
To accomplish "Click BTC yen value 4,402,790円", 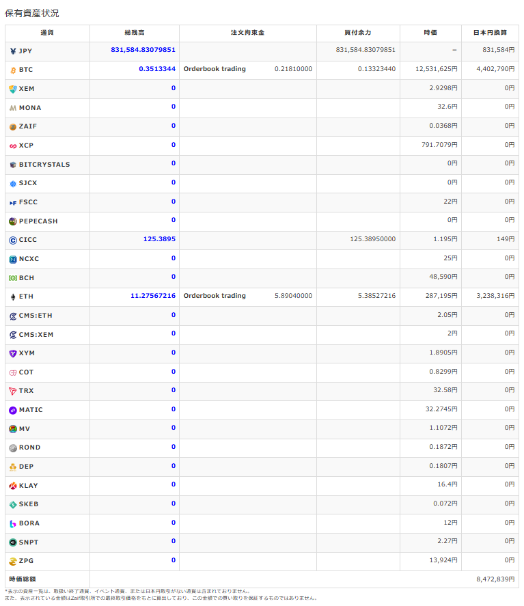I will point(495,69).
